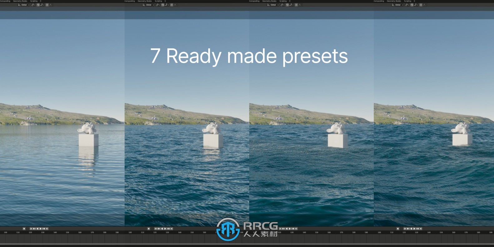Viewport: 494px width, 247px height.
Task: Jump to start frame in third panel timeline
Action: pos(280,229)
